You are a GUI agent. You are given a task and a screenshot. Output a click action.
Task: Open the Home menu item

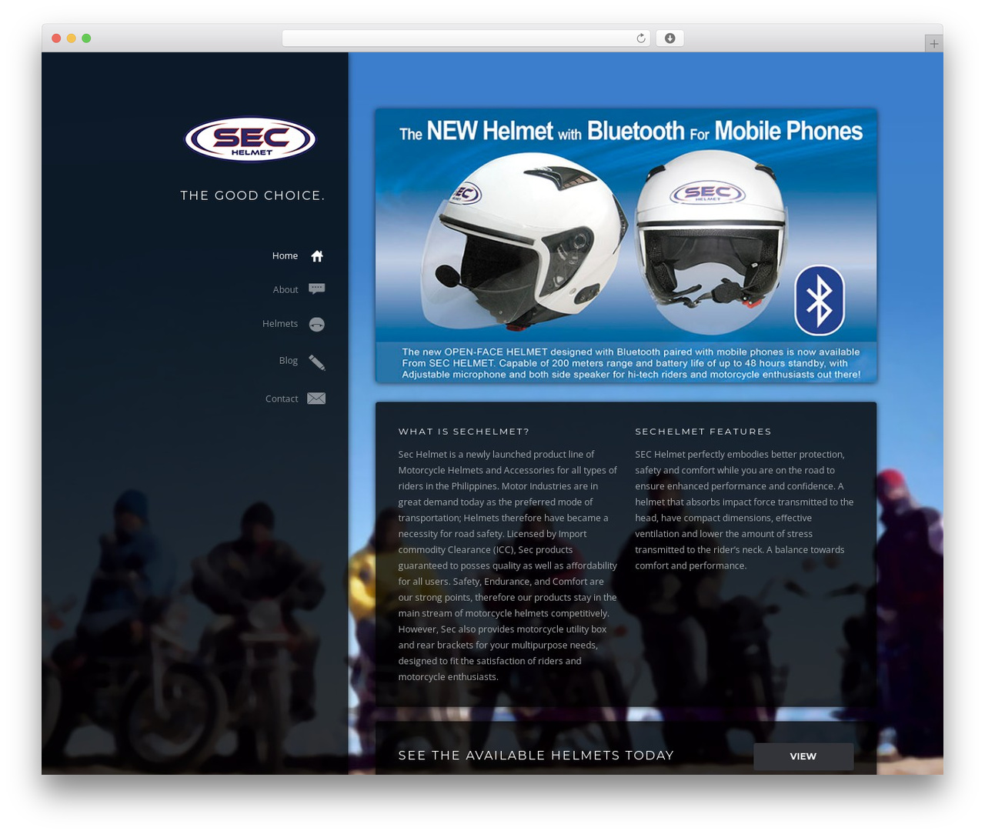(x=285, y=256)
